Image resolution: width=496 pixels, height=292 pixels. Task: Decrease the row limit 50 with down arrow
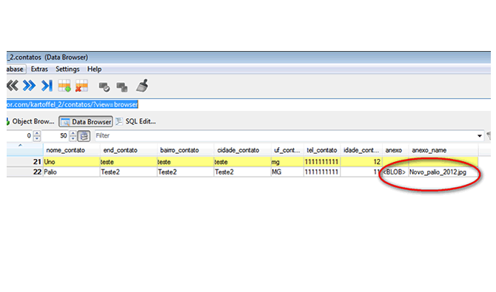tap(73, 138)
